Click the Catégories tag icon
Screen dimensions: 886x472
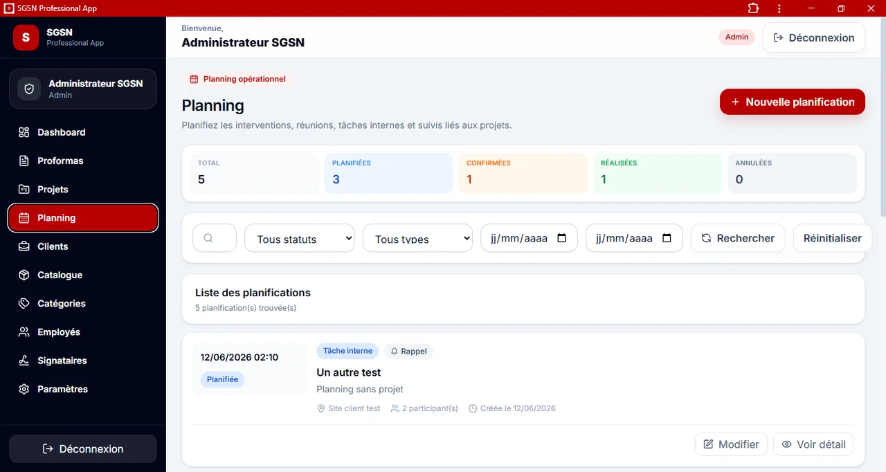coord(24,303)
